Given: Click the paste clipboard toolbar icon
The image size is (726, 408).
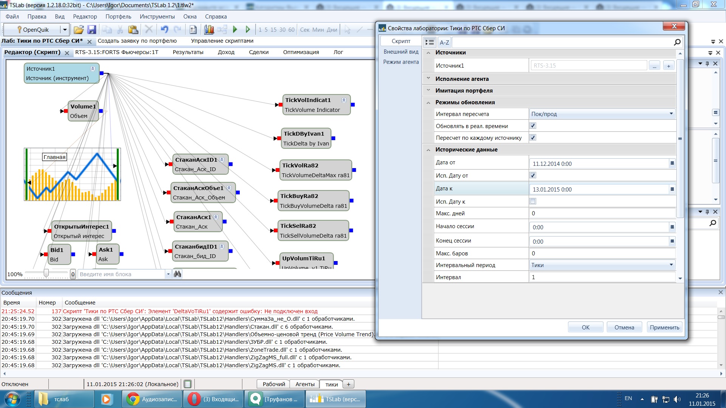Looking at the screenshot, I should tap(133, 29).
